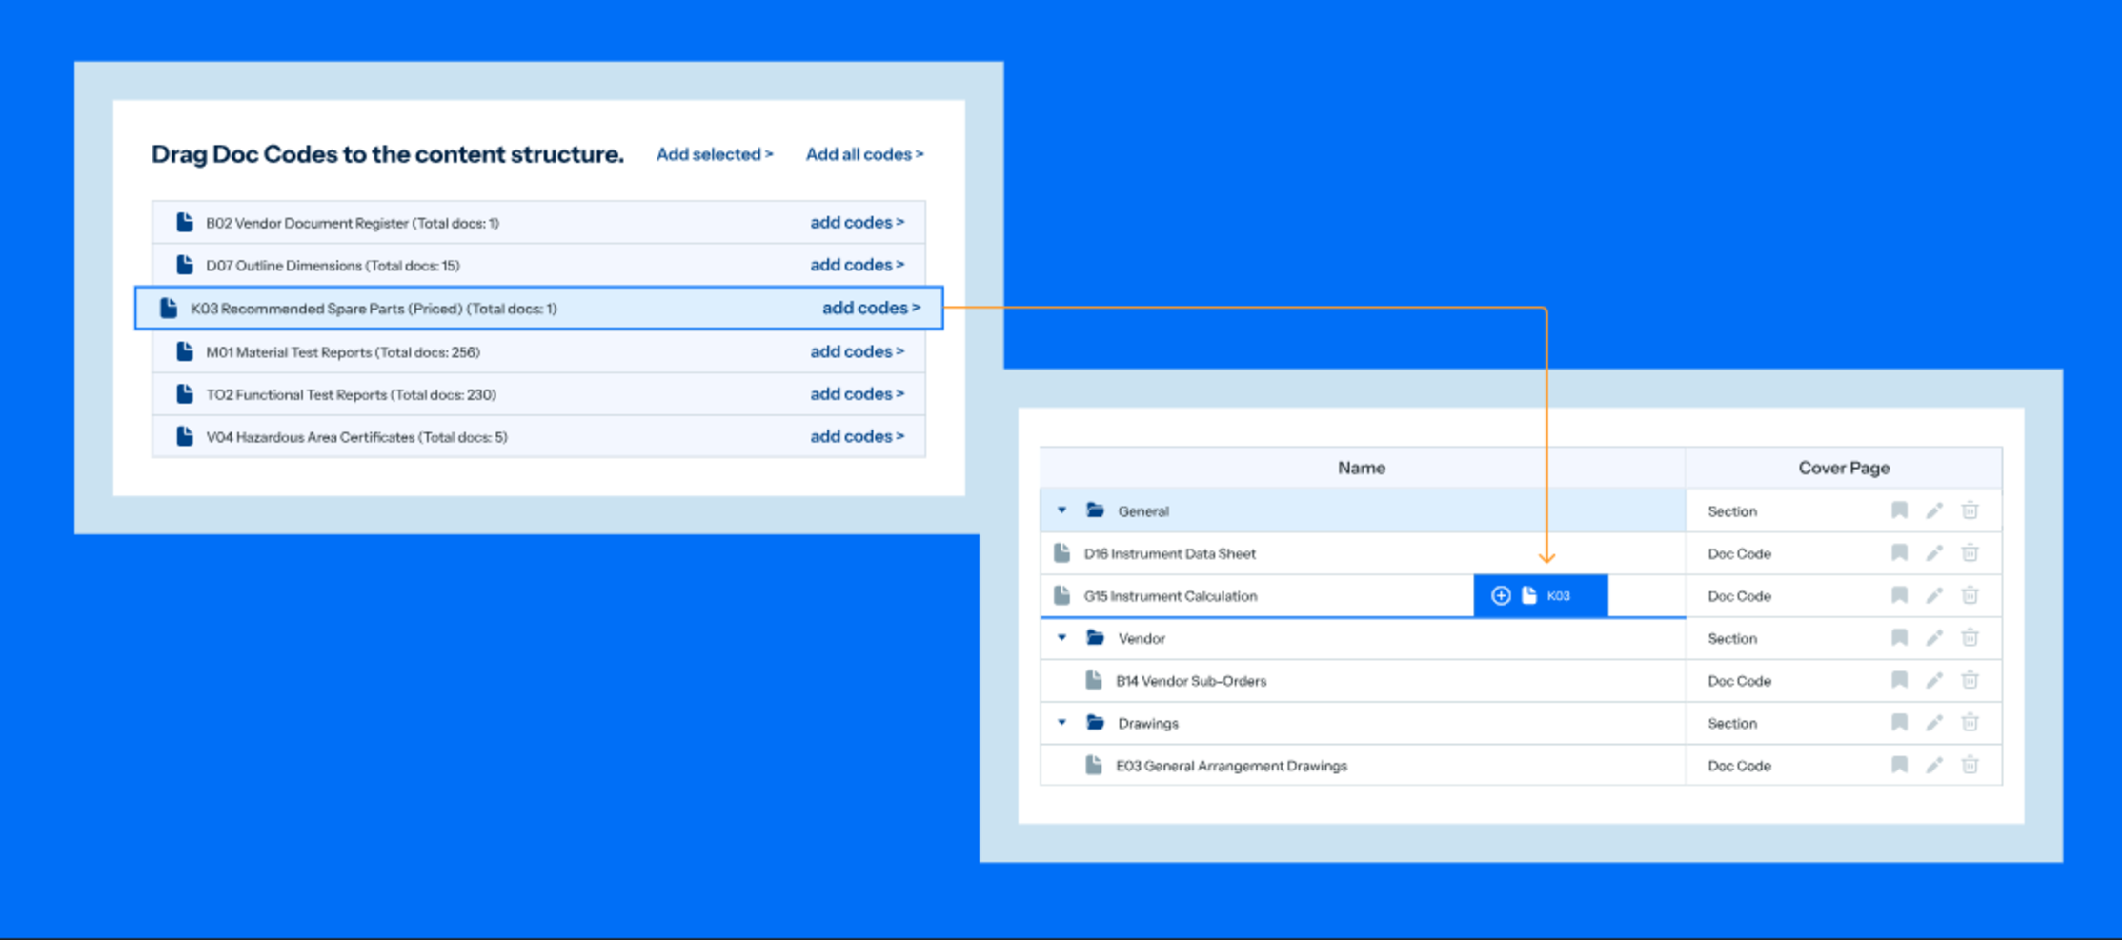Collapse the General section
Viewport: 2122px width, 940px height.
[1061, 510]
